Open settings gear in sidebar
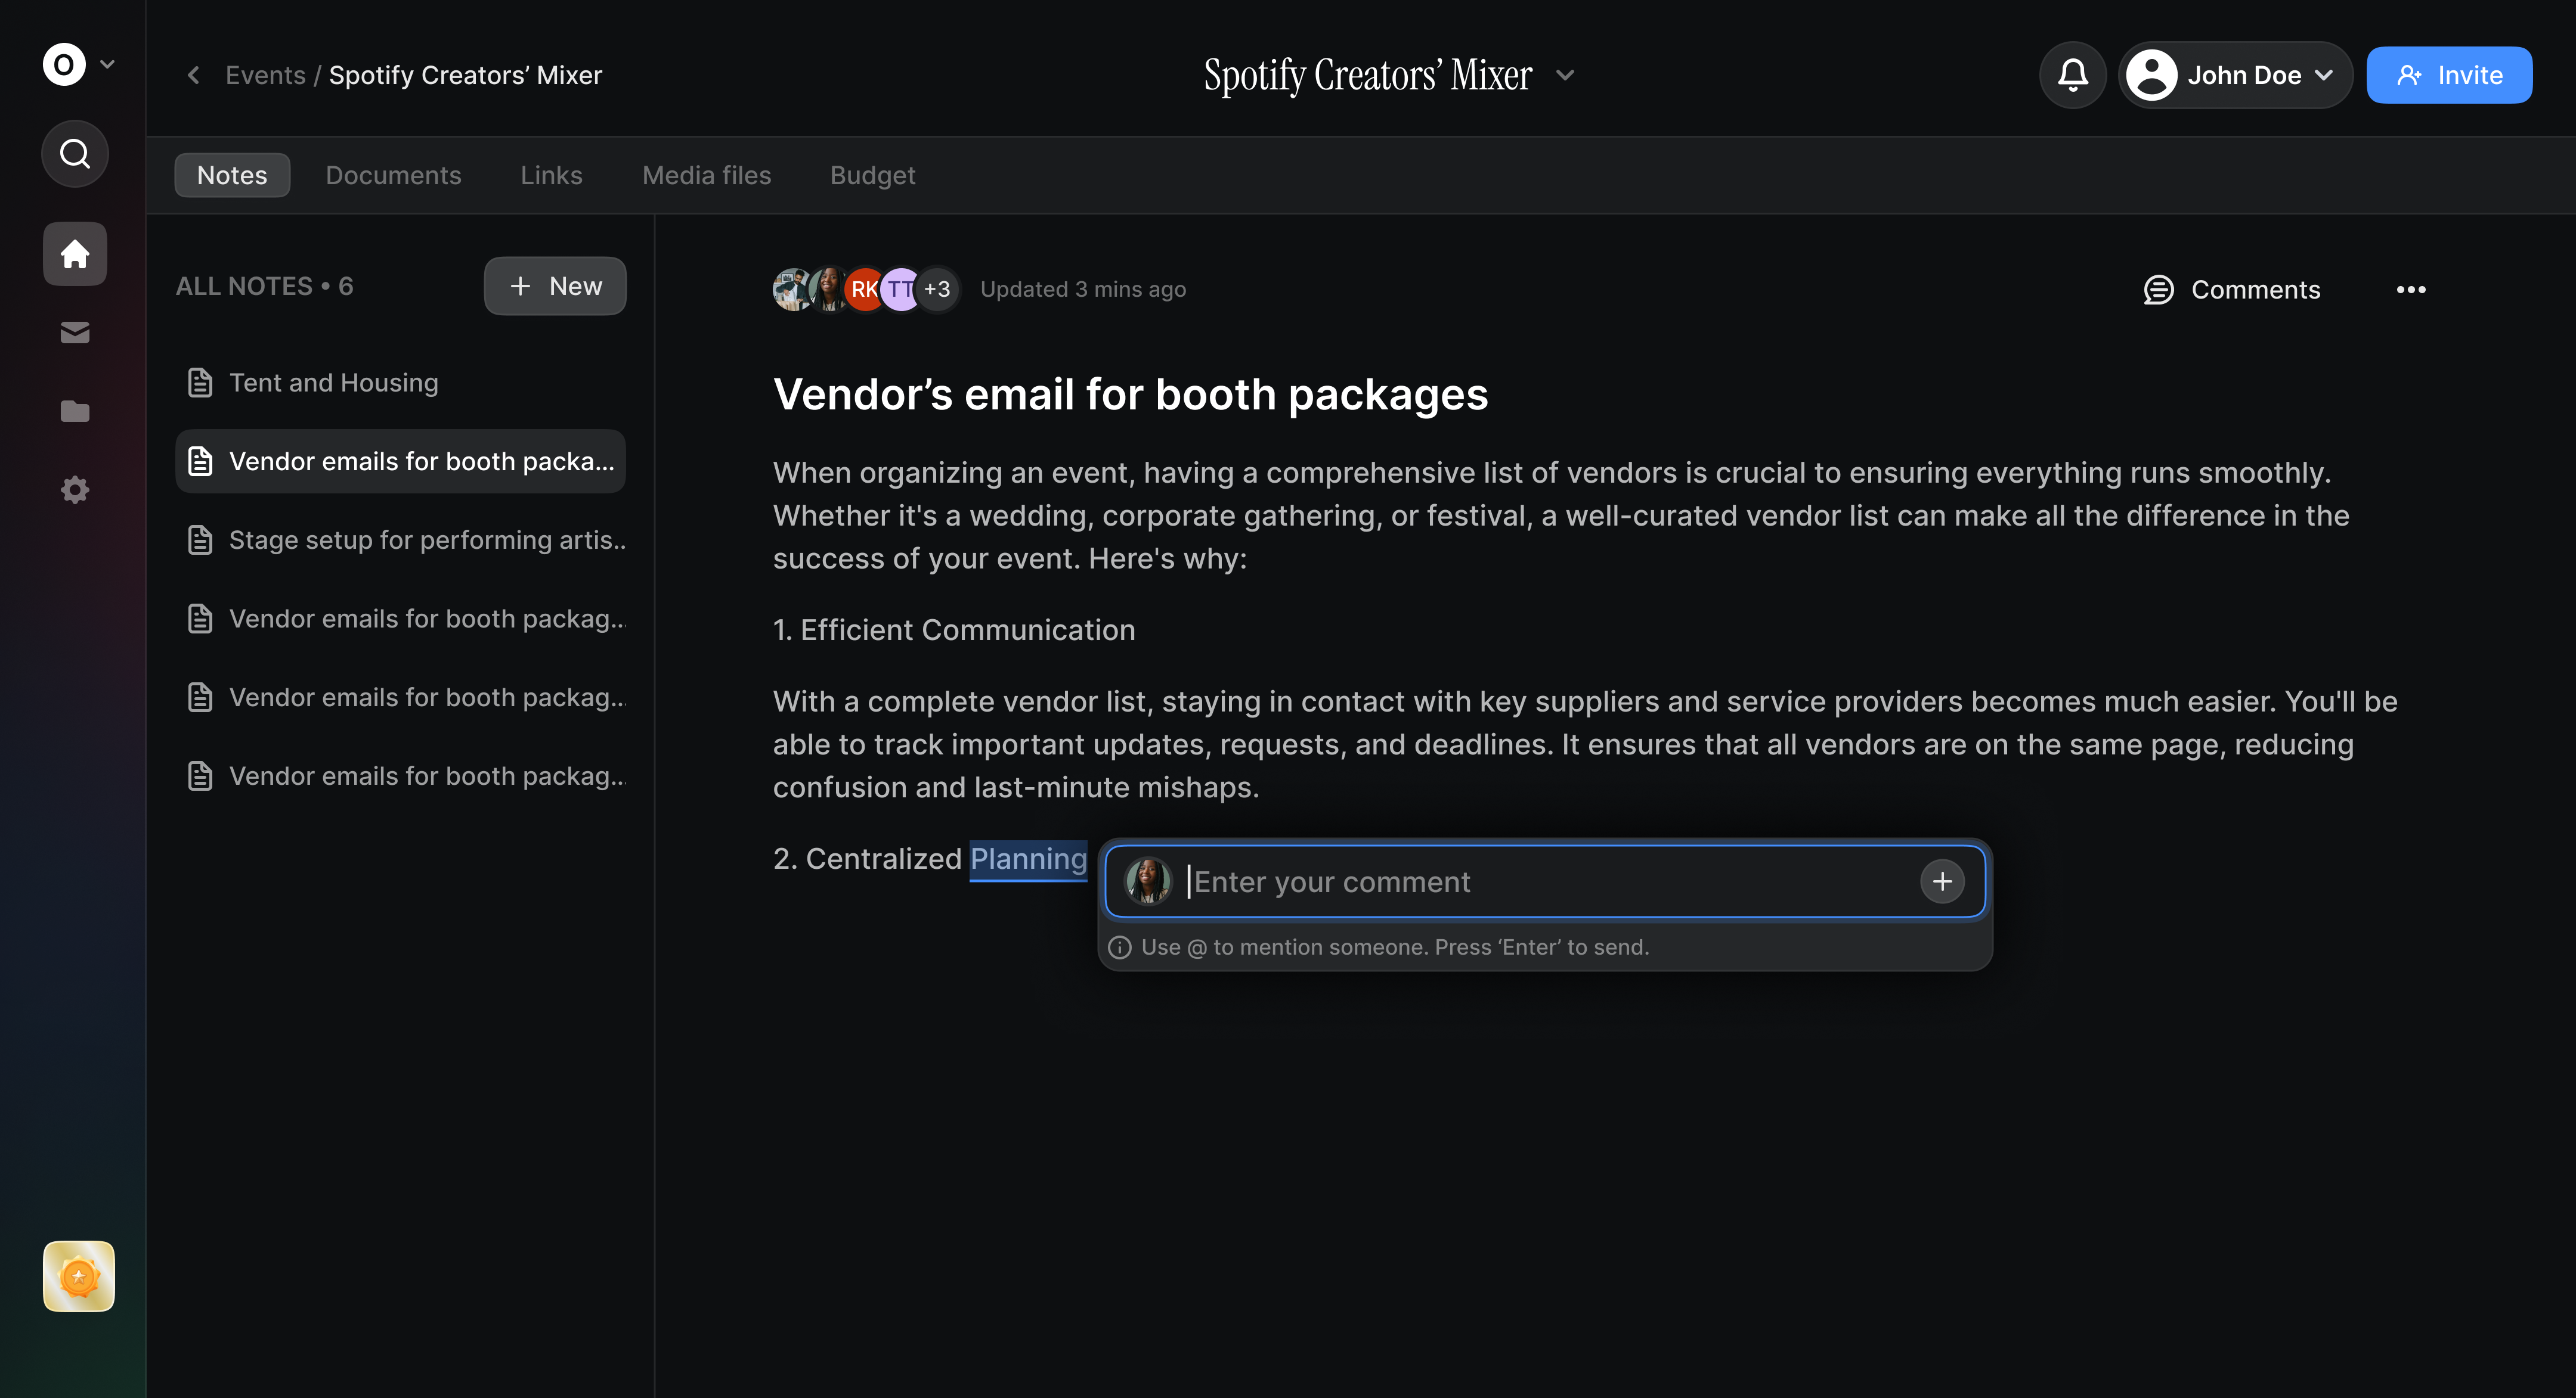This screenshot has height=1398, width=2576. click(x=75, y=490)
